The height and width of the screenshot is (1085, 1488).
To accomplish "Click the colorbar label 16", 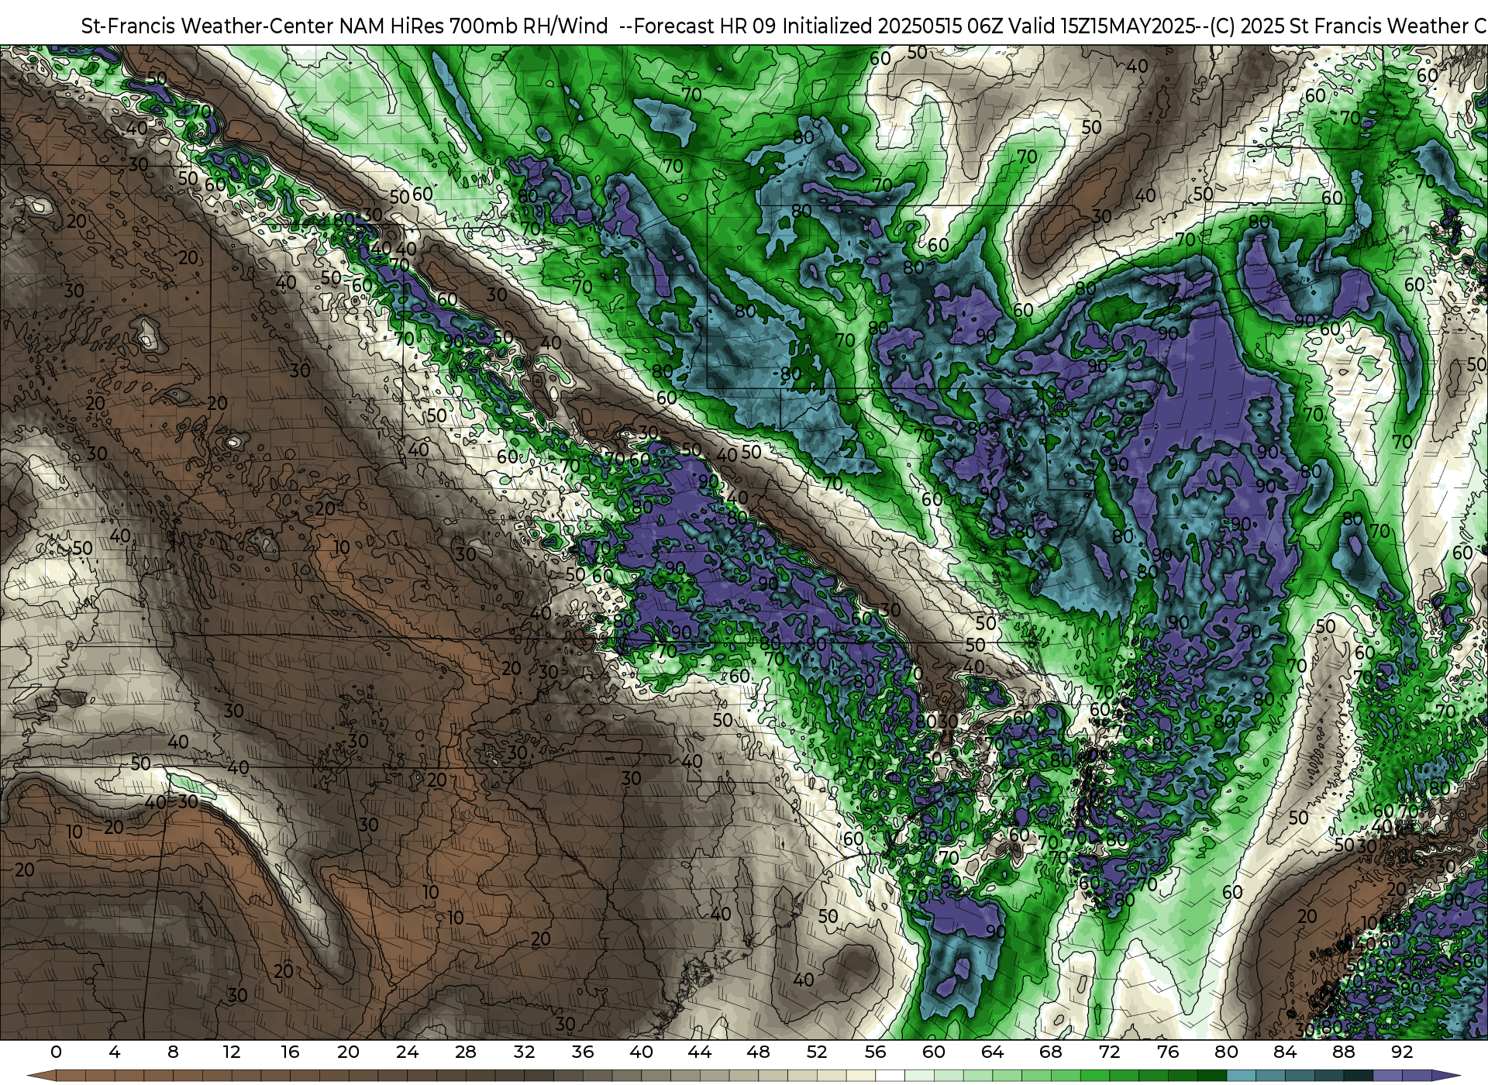I will click(x=290, y=1052).
